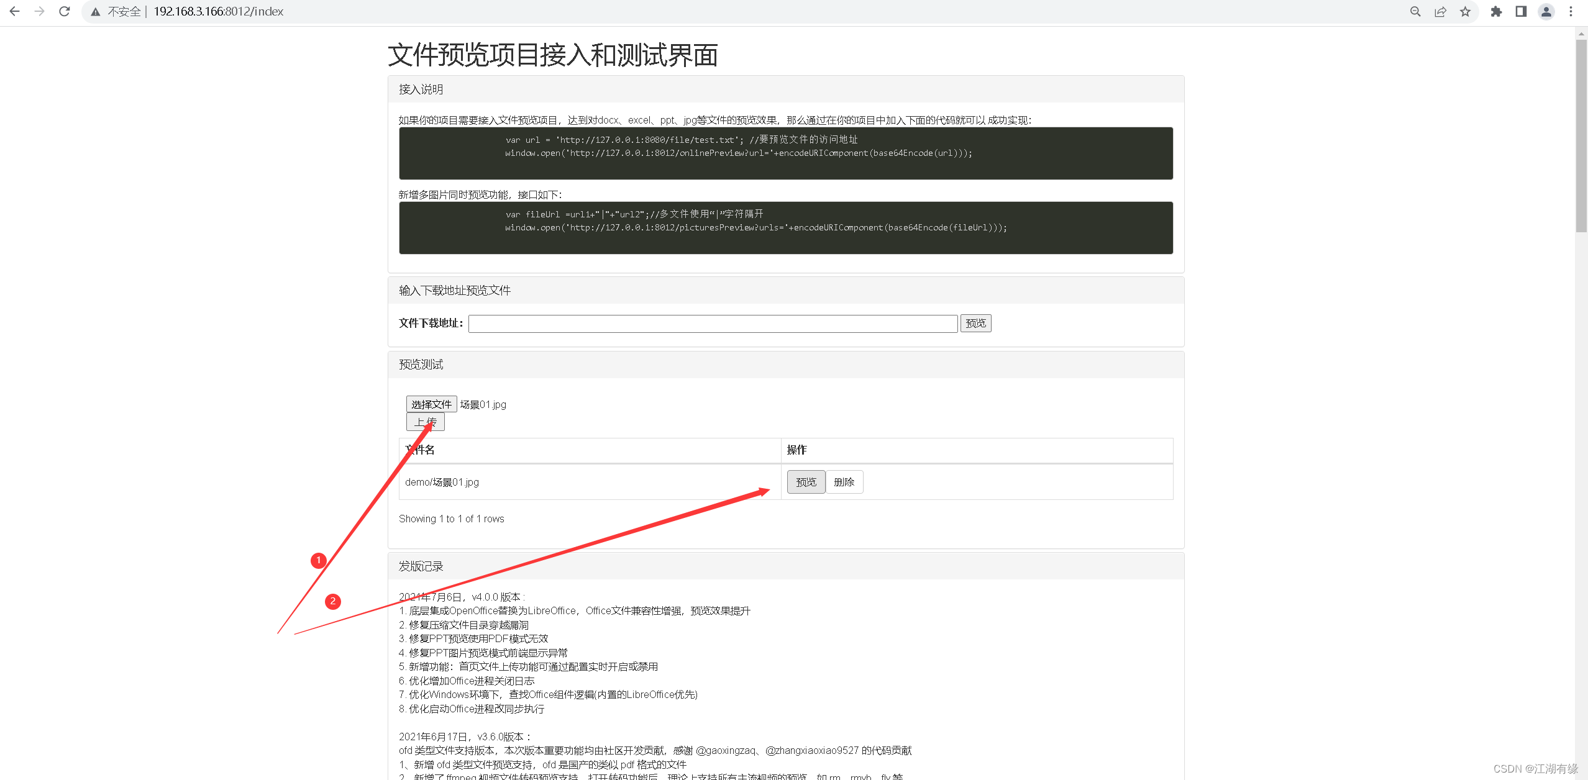Viewport: 1588px width, 780px height.
Task: Click the 新增多图片同时预览功能 description line
Action: pyautogui.click(x=480, y=195)
